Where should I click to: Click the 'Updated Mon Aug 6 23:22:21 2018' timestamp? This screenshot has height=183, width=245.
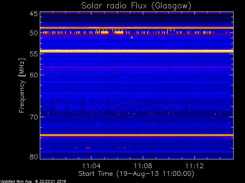coord(33,181)
